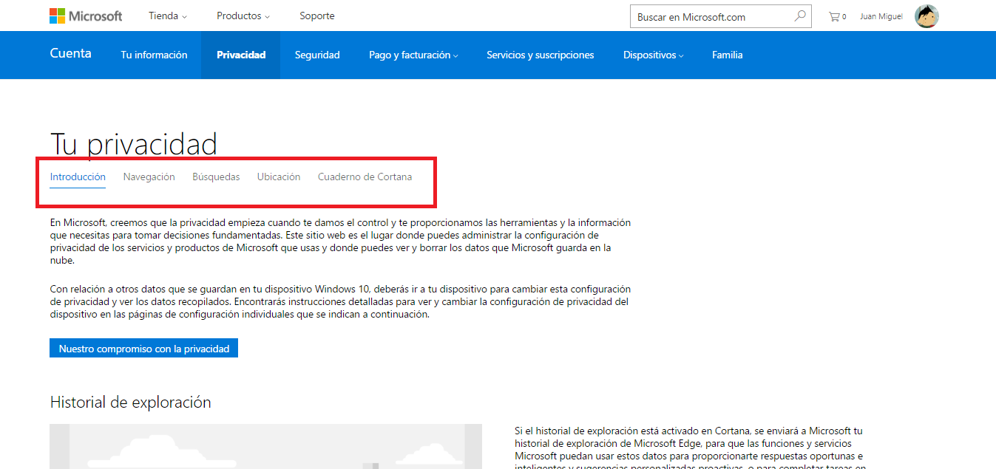Switch to the Navegación tab
996x469 pixels.
(149, 177)
